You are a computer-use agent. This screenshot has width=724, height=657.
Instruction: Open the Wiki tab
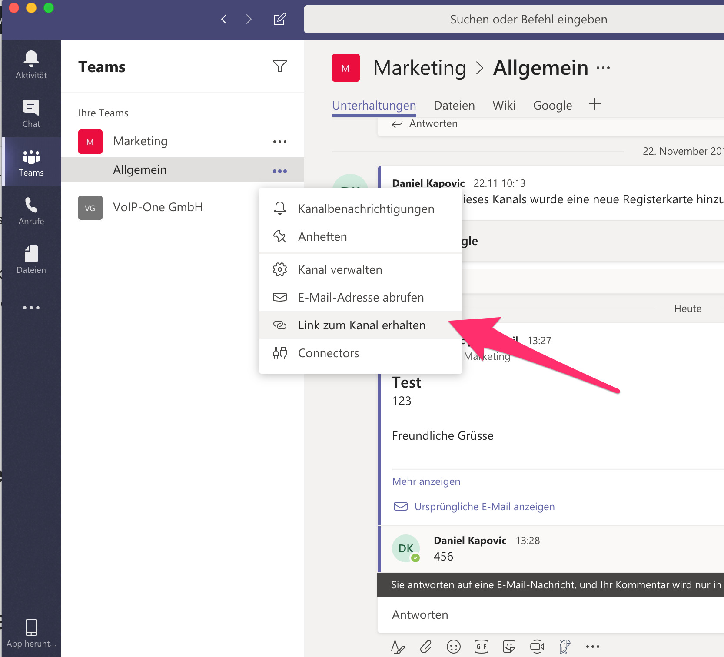(x=504, y=105)
